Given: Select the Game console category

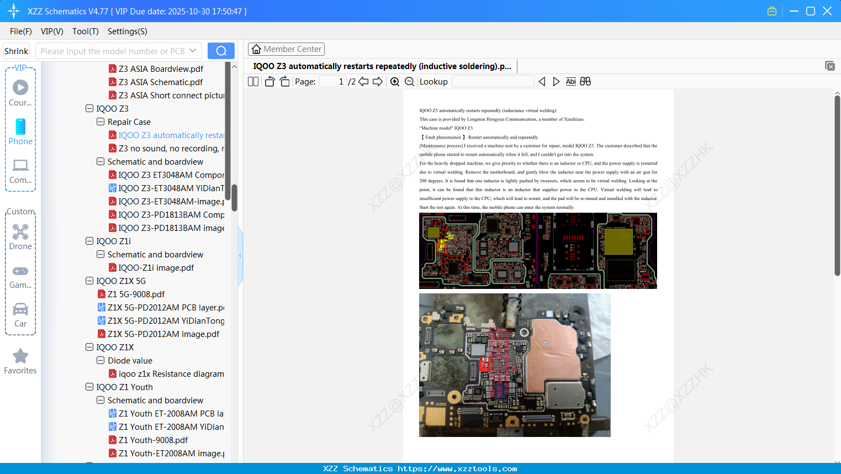Looking at the screenshot, I should click(20, 276).
